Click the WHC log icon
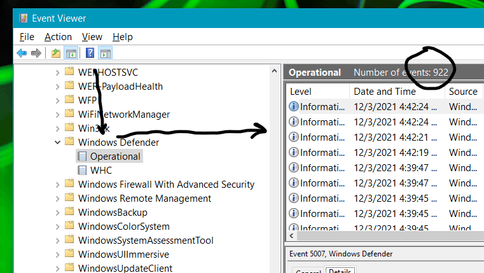484x273 pixels. pos(82,170)
